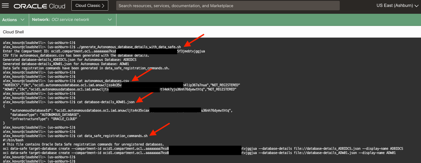Open the hamburger navigation menu
The height and width of the screenshot is (163, 421).
(x=5, y=6)
